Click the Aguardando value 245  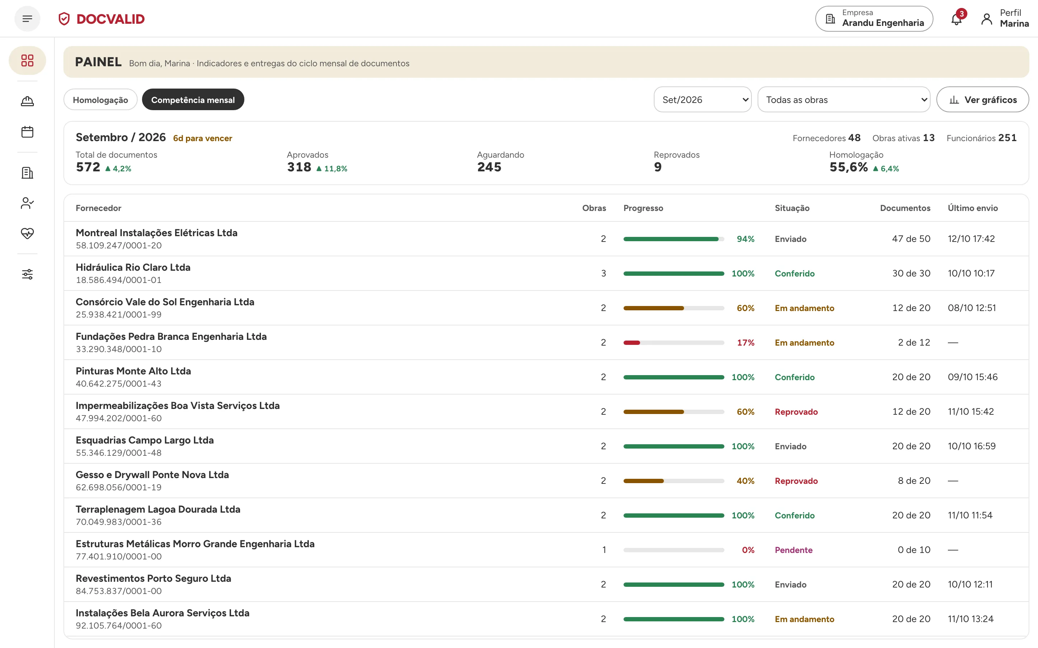click(x=489, y=167)
